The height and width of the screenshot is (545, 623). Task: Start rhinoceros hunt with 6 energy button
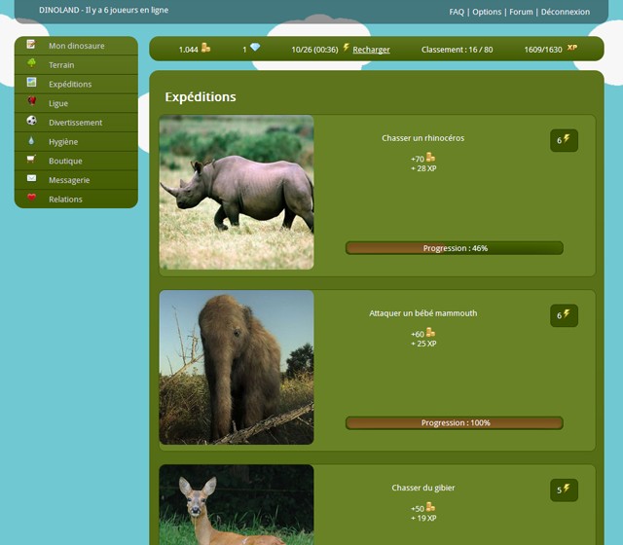pos(564,140)
